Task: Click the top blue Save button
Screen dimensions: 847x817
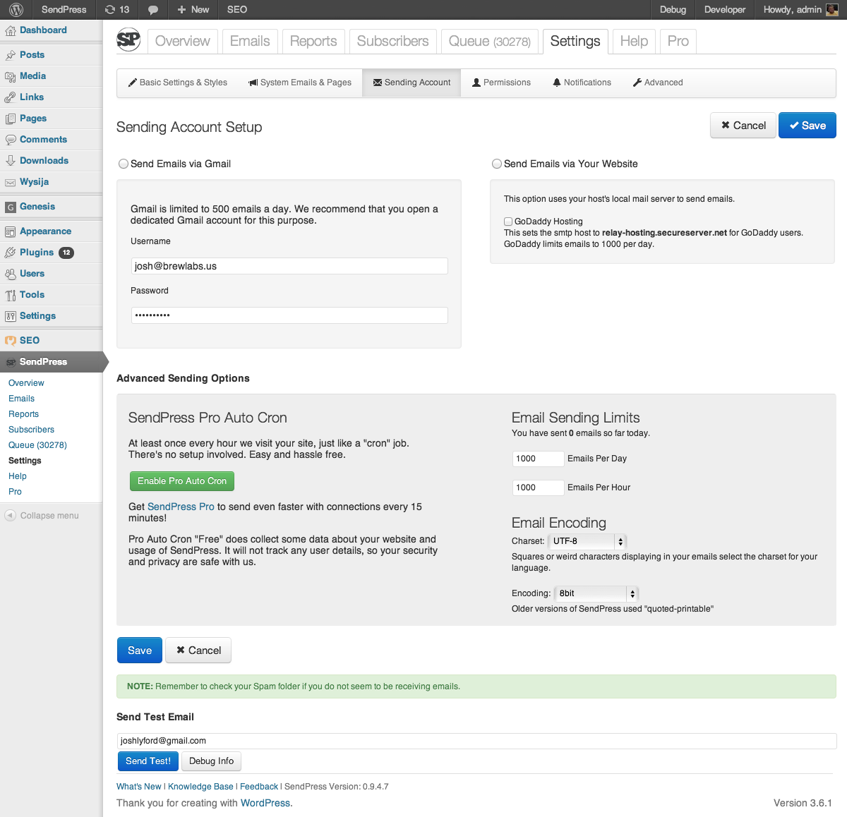Action: [807, 126]
